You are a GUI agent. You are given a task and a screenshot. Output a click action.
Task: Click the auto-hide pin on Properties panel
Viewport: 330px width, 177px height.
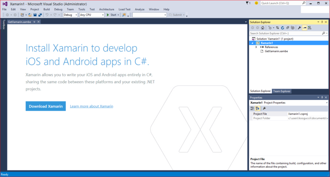click(x=322, y=98)
